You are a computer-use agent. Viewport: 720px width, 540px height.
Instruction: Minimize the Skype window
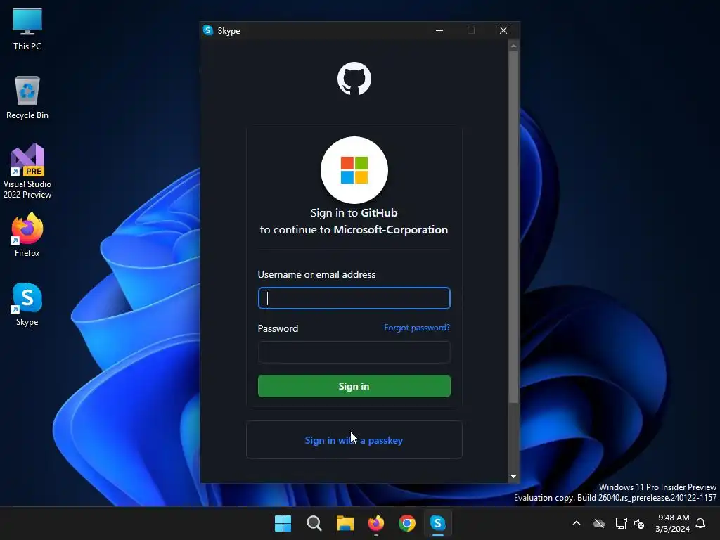[x=439, y=30]
